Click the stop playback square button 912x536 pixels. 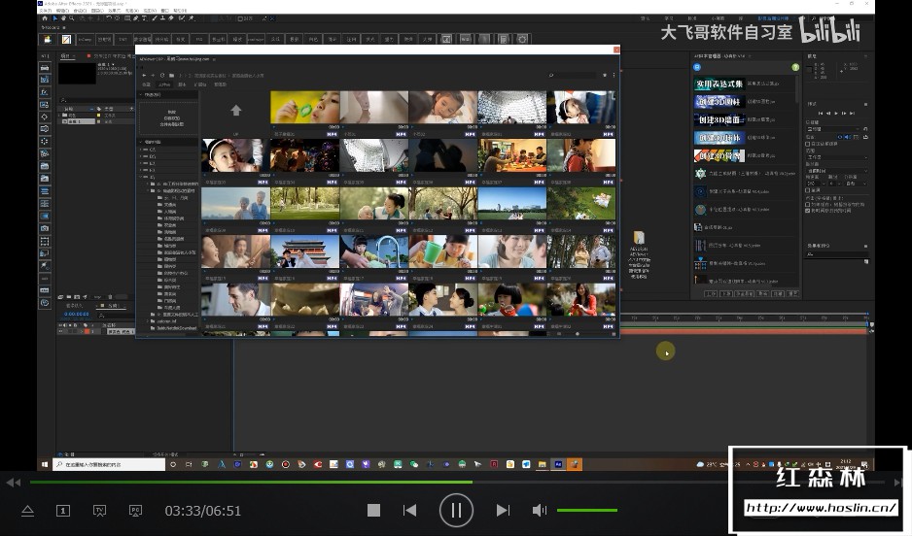[373, 510]
